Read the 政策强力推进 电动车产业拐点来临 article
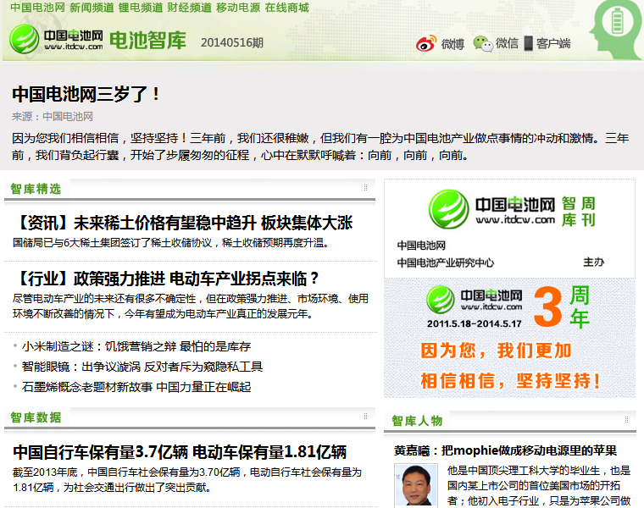This screenshot has height=508, width=644. coord(167,278)
